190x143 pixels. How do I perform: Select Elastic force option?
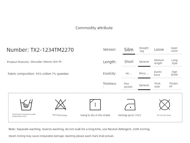158,73
